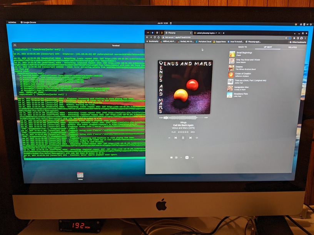
Task: Click the Crown of Creation album thumbnail
Action: 231,75
